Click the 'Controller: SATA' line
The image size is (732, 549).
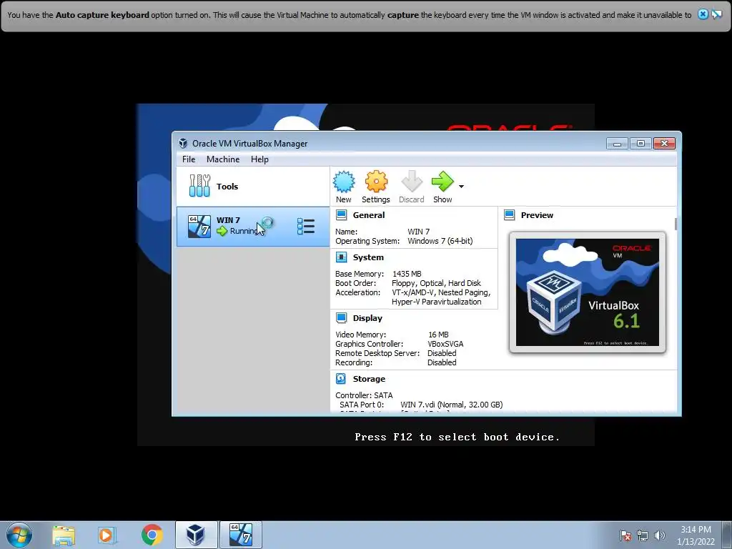coord(364,395)
